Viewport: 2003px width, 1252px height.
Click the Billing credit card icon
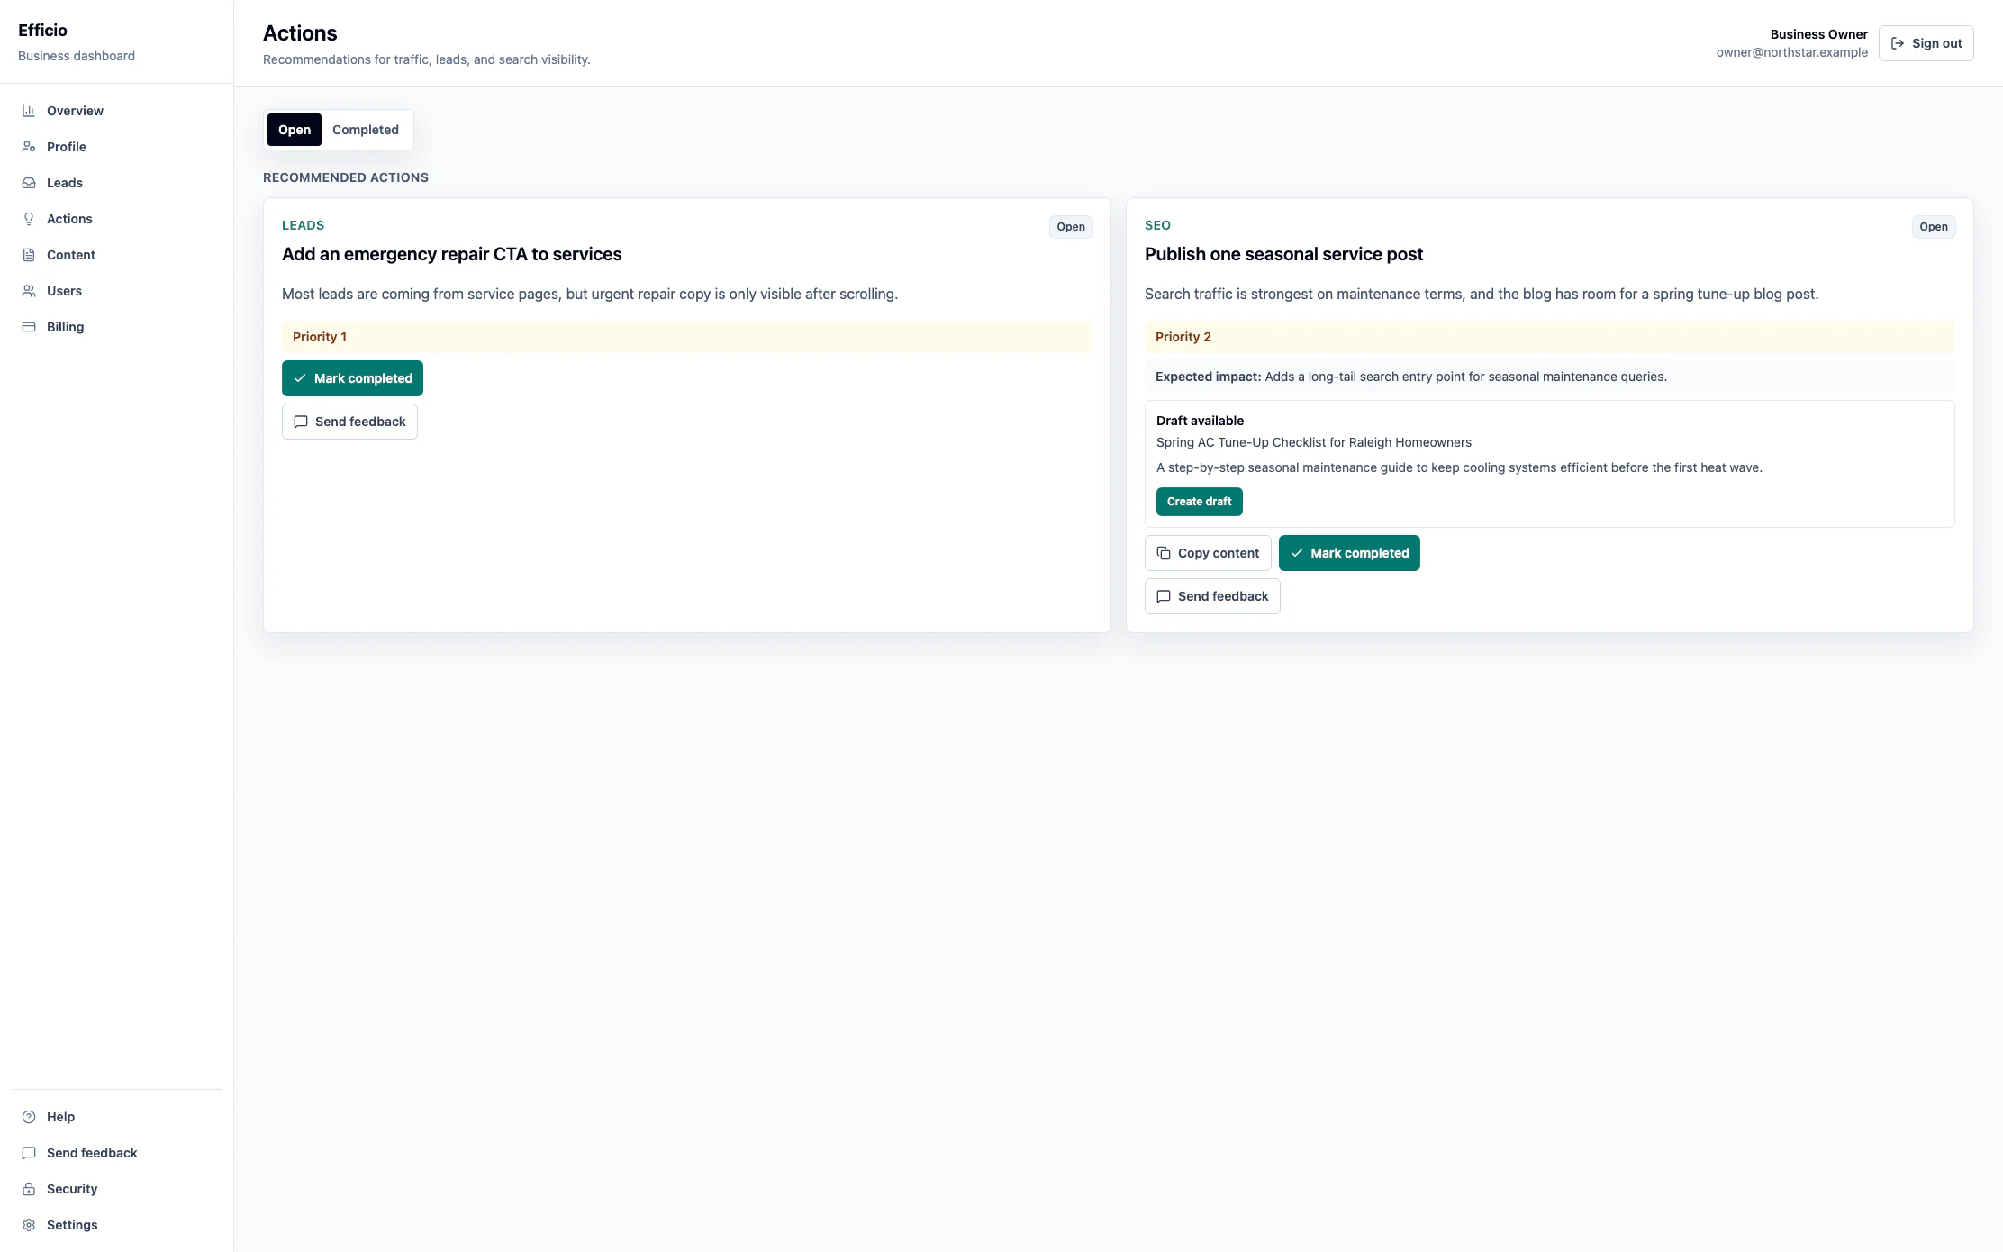pos(29,327)
